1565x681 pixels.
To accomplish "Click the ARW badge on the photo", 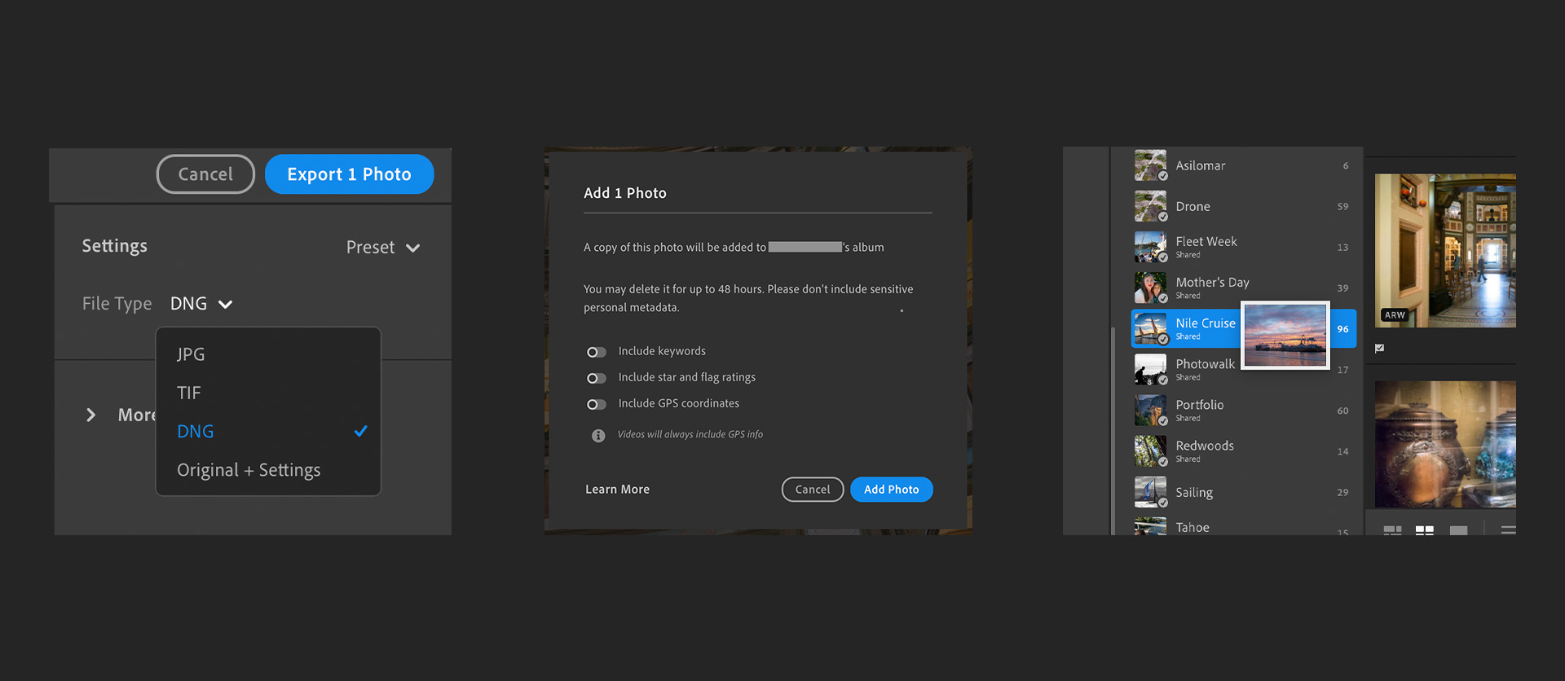I will tap(1394, 315).
